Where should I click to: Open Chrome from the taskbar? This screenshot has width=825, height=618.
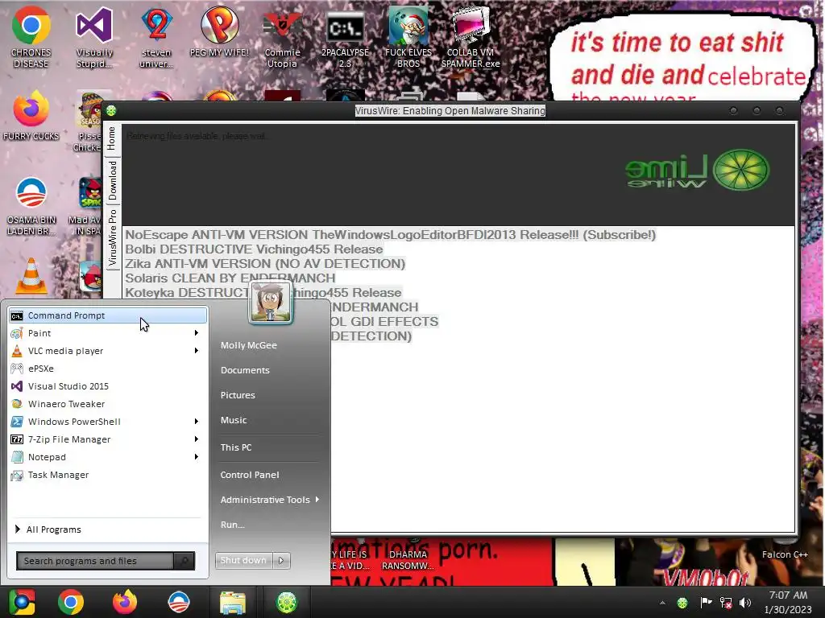(x=71, y=602)
